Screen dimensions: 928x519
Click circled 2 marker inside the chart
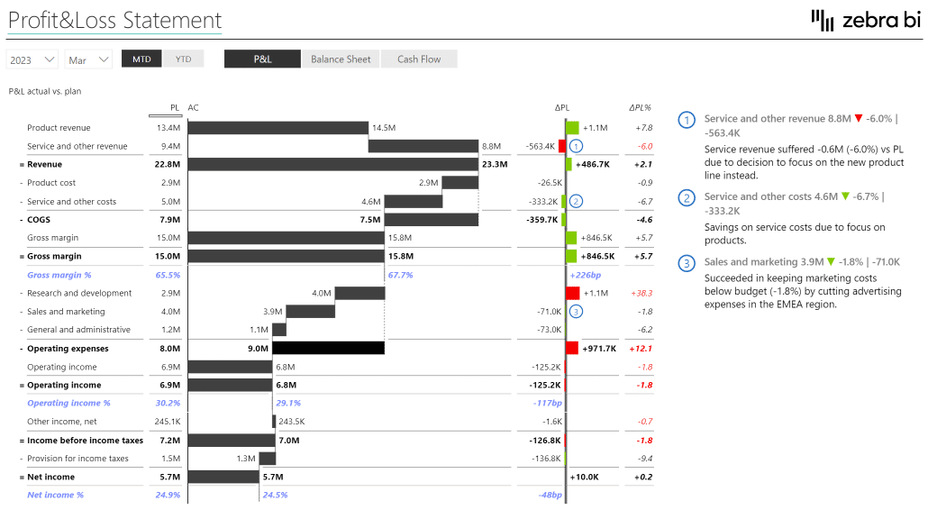point(576,201)
